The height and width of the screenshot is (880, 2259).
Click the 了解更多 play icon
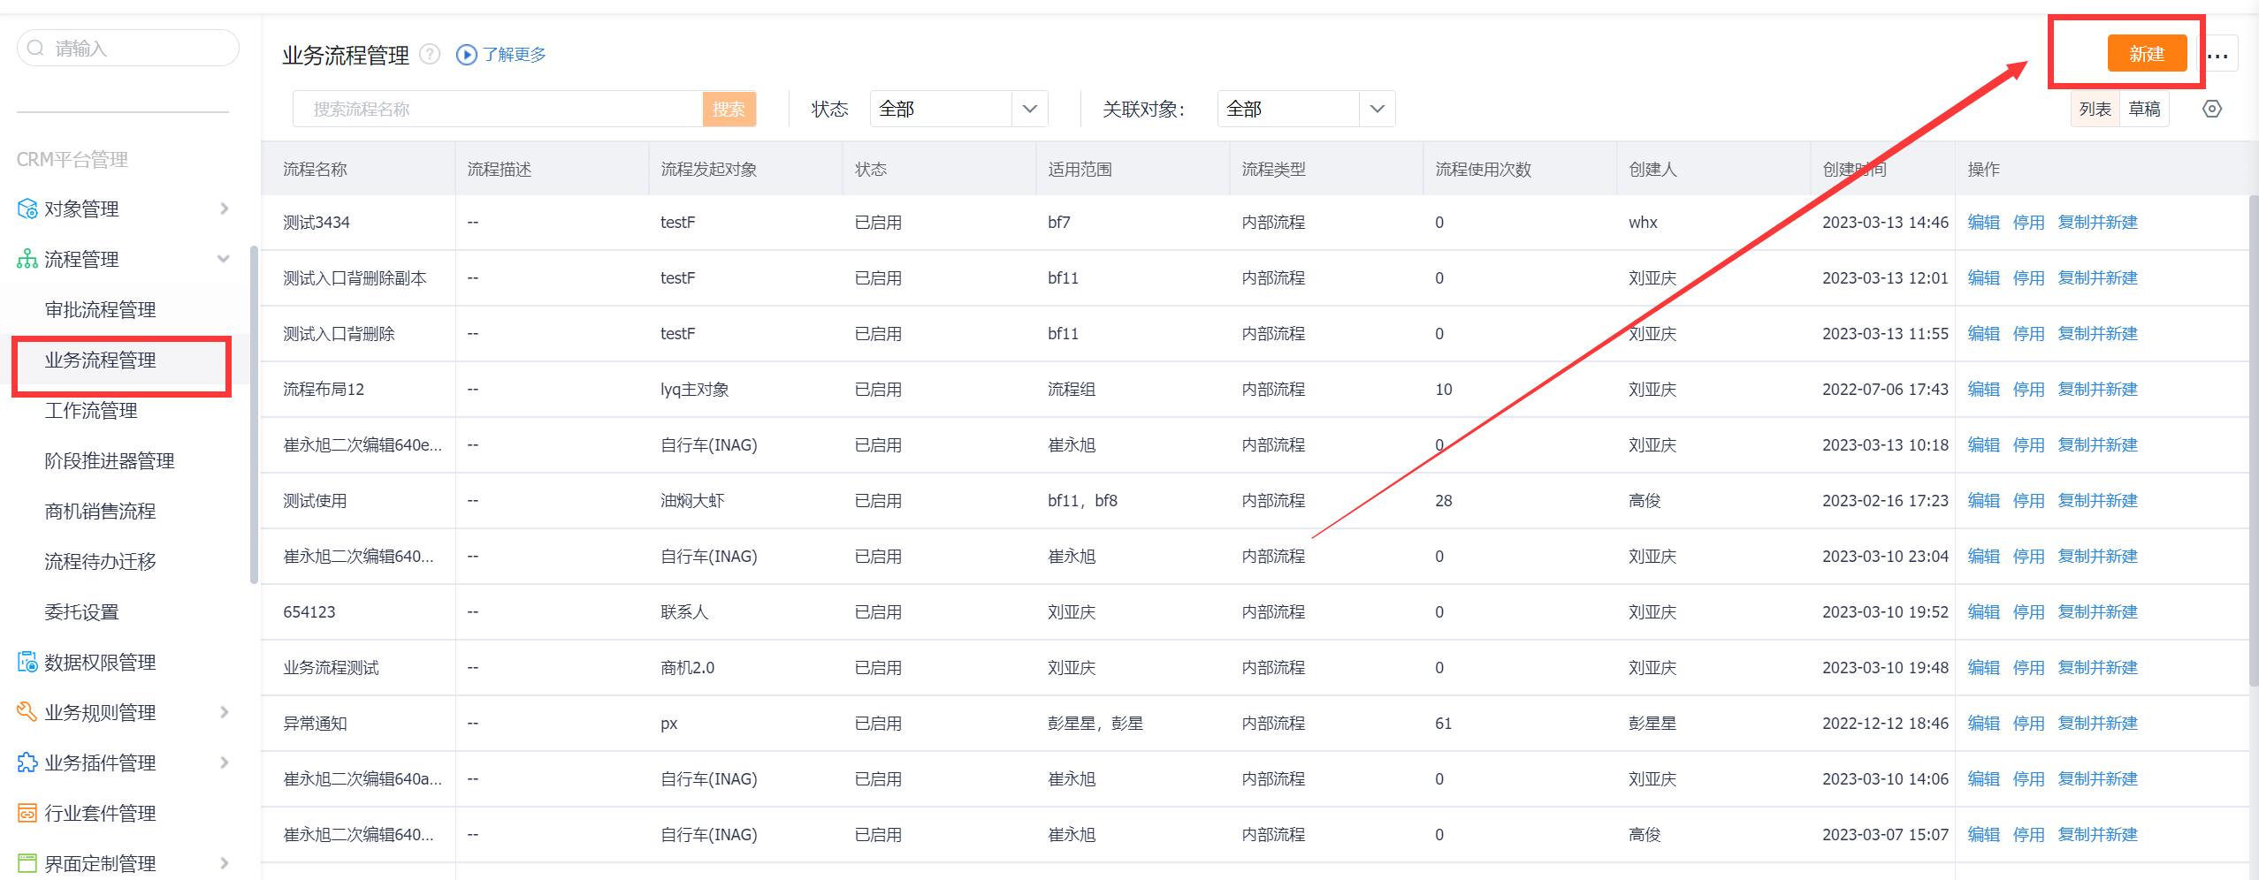(x=466, y=55)
